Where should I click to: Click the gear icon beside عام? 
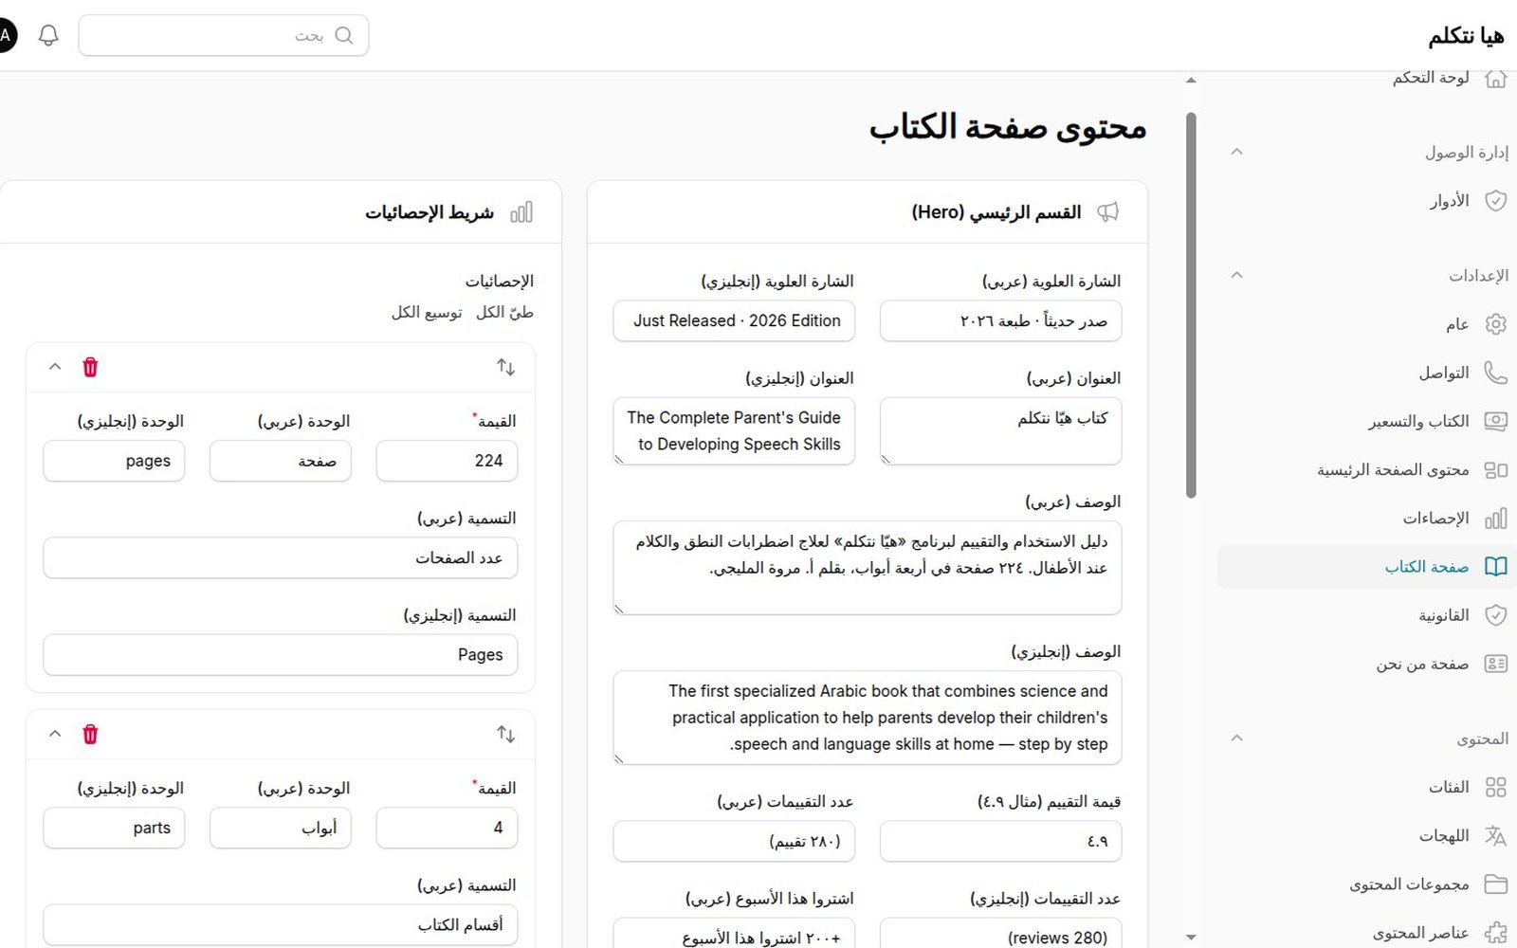click(x=1495, y=324)
